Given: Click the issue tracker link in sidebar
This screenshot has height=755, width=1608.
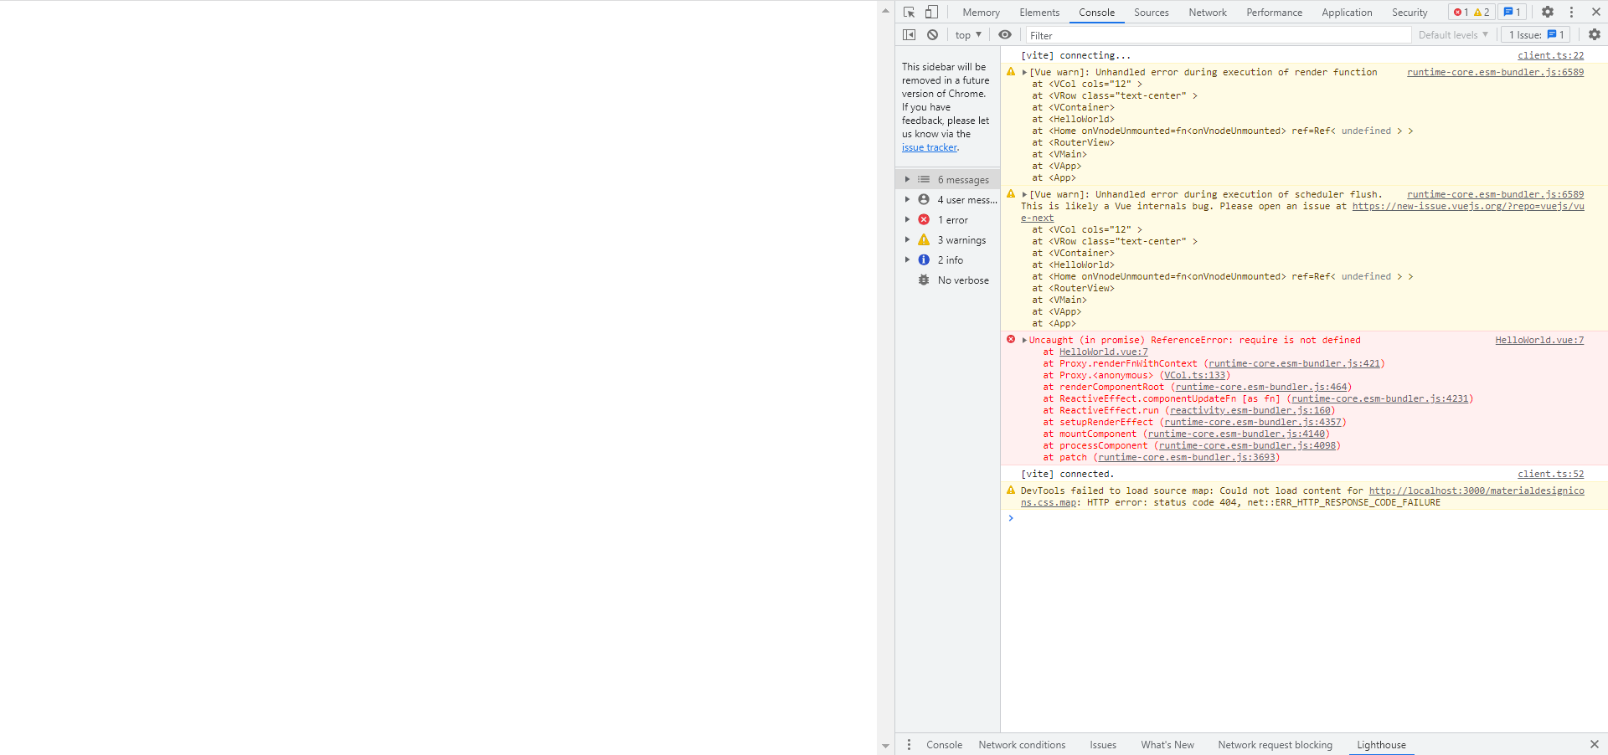Looking at the screenshot, I should [929, 146].
